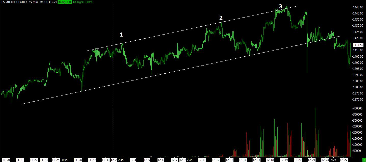Select the annotation label 2 on the chart
This screenshot has width=366, height=162.
point(221,18)
